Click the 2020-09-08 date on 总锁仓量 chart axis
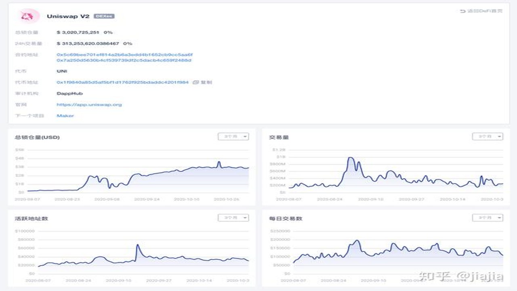 107,199
